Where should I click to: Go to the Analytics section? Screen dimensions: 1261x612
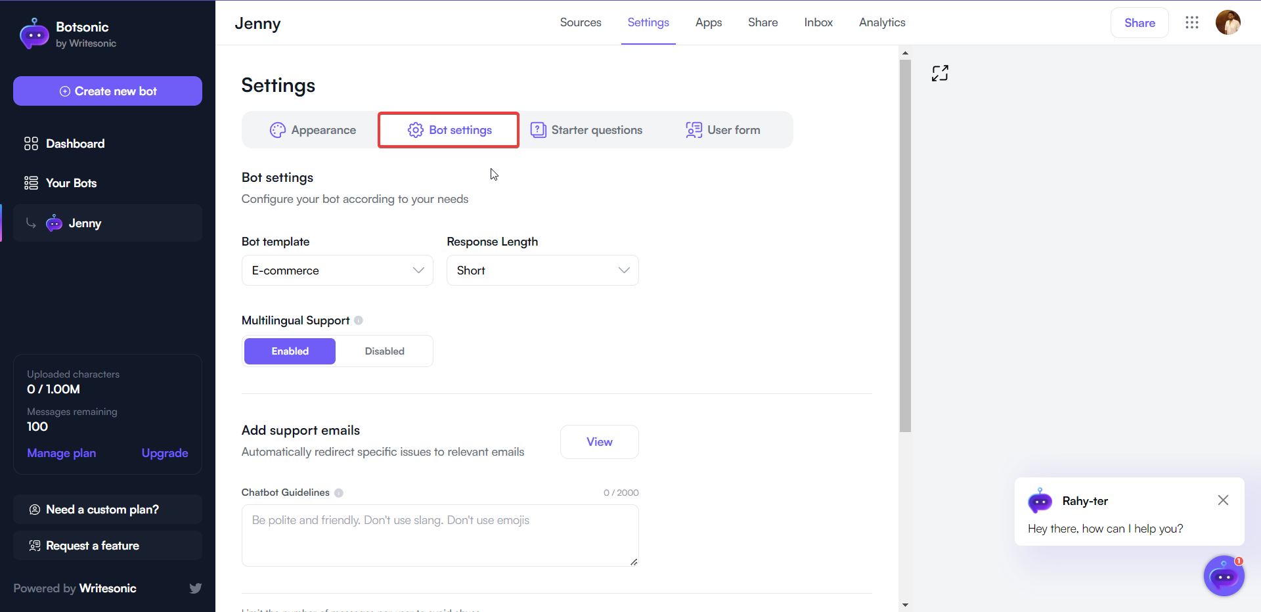click(881, 22)
